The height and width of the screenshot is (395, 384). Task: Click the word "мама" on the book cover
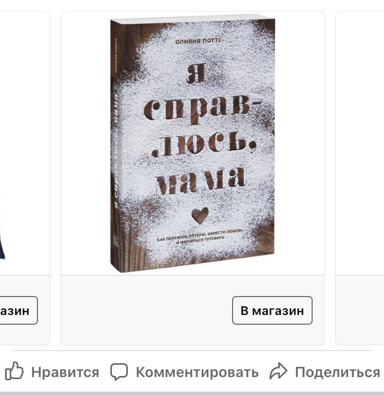201,181
